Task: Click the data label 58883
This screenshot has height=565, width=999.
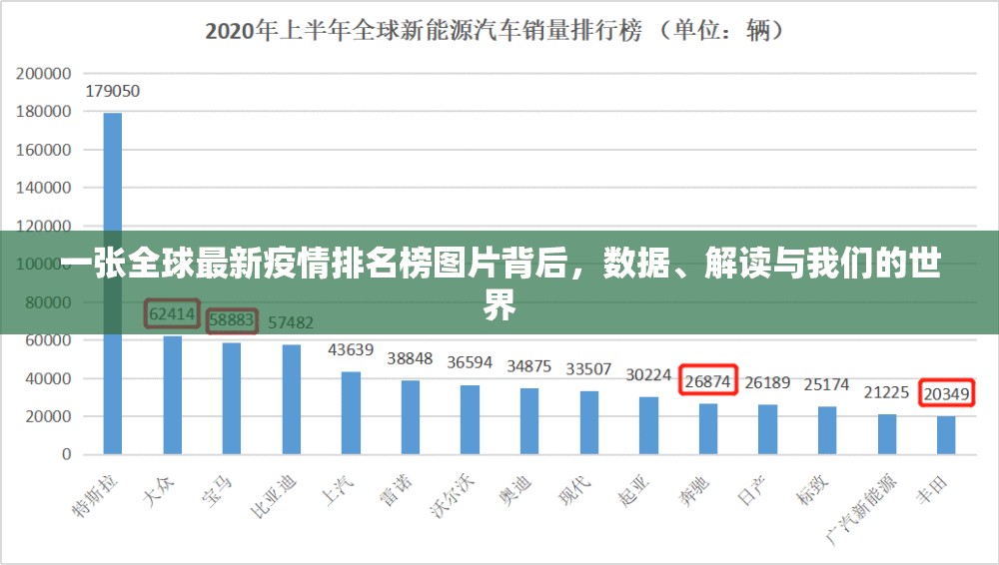Action: click(232, 319)
